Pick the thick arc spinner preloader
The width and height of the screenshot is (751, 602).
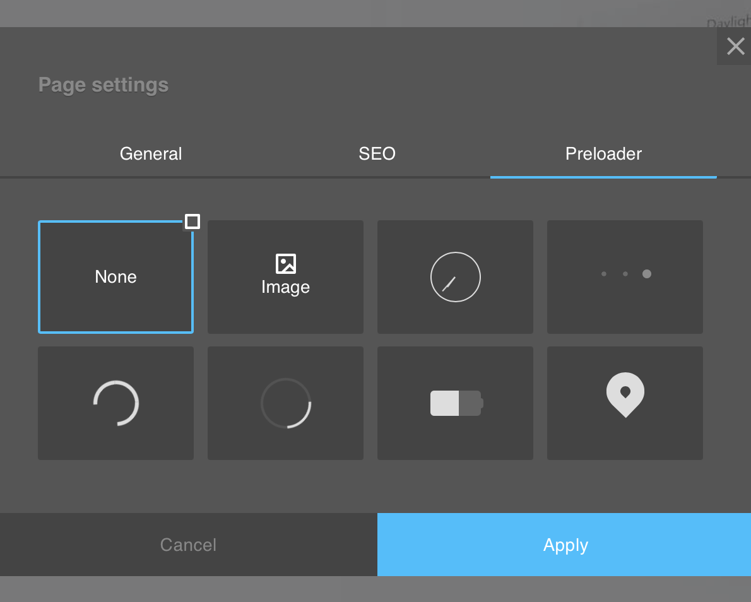(115, 403)
